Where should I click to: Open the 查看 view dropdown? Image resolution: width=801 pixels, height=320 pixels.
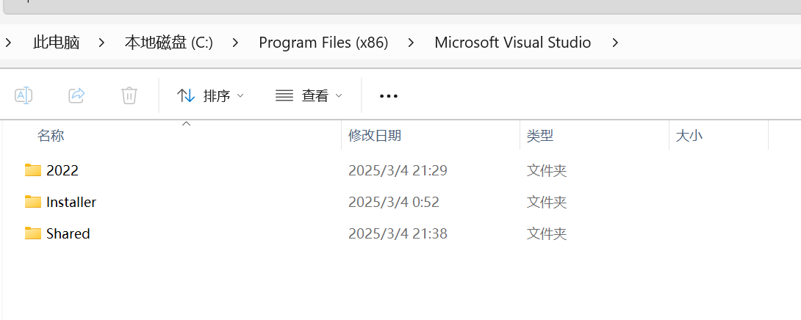pyautogui.click(x=315, y=95)
